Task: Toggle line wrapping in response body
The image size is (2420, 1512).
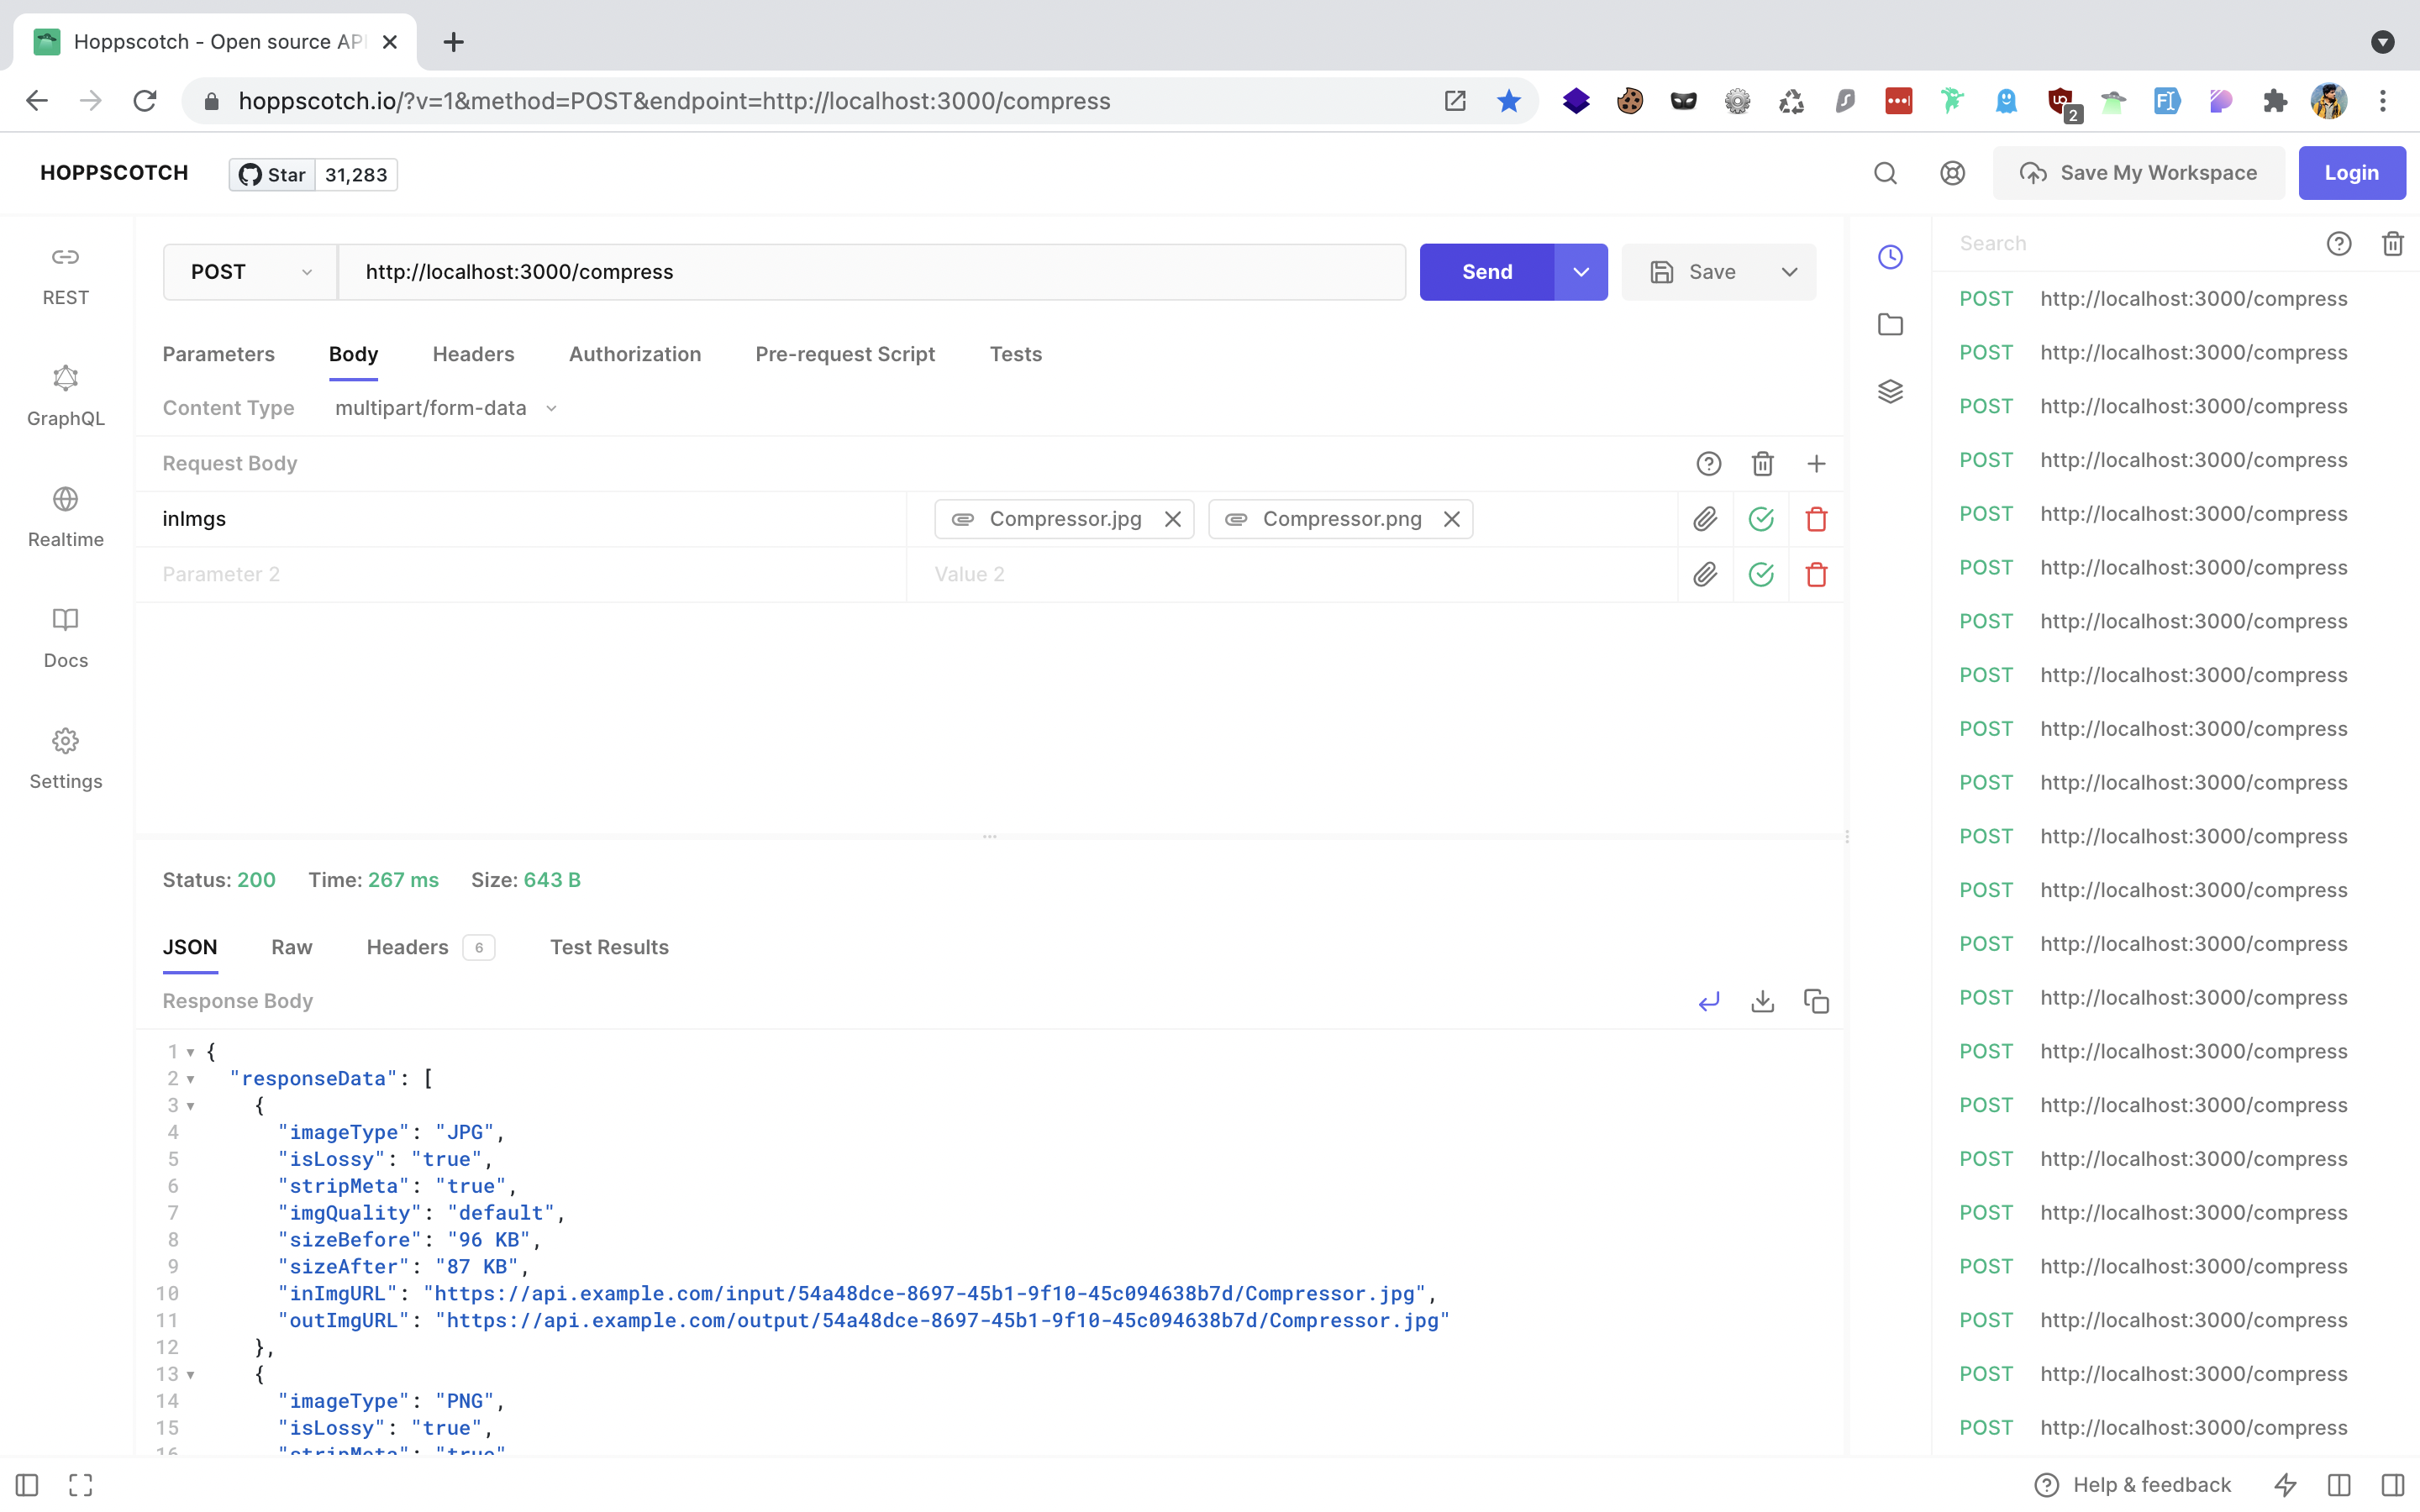Action: point(1708,1001)
